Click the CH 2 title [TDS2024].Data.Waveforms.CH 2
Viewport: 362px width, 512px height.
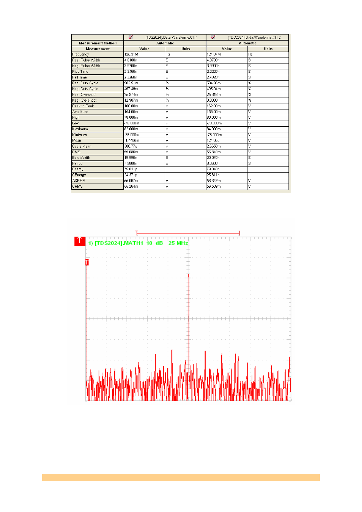coord(254,38)
